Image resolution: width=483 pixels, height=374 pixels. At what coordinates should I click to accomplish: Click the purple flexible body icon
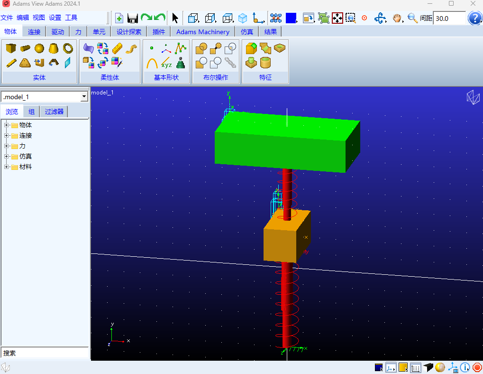pos(89,48)
